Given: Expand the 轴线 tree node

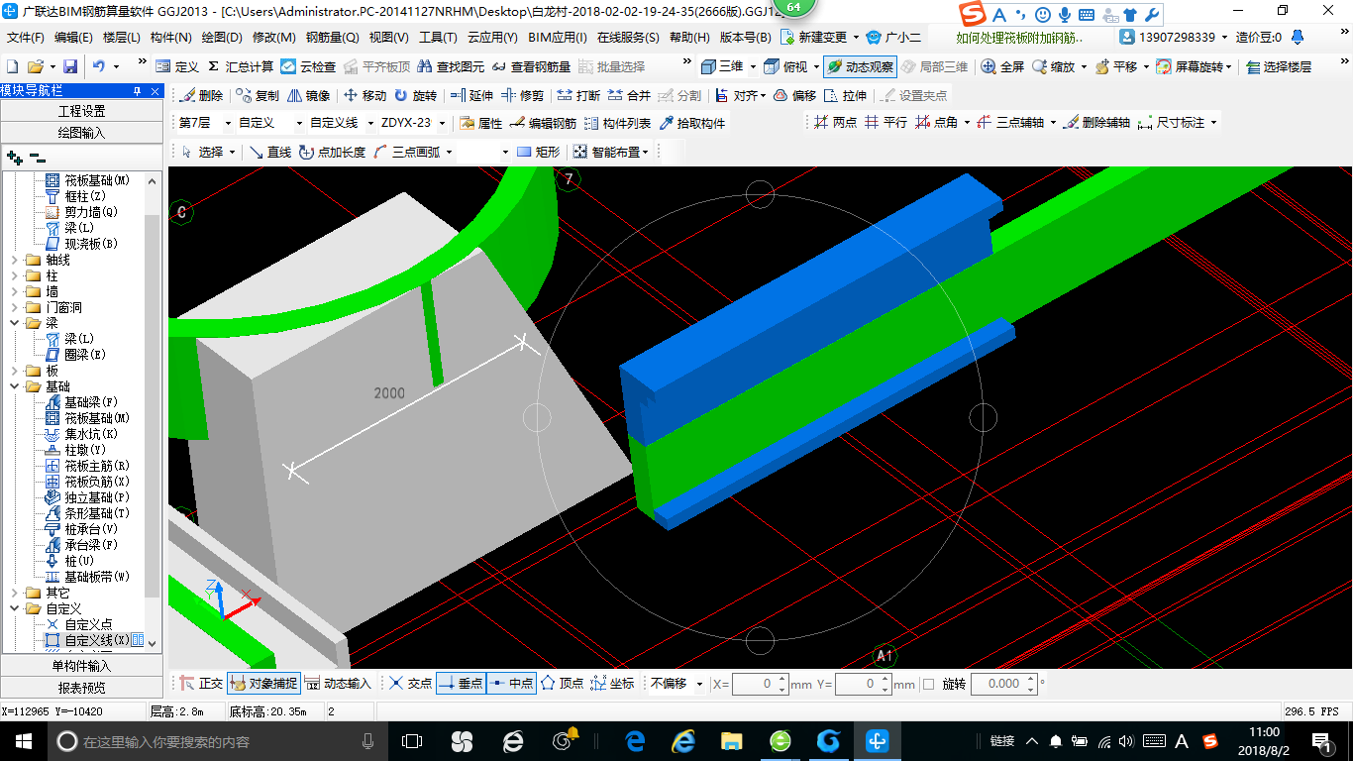Looking at the screenshot, I should click(15, 260).
